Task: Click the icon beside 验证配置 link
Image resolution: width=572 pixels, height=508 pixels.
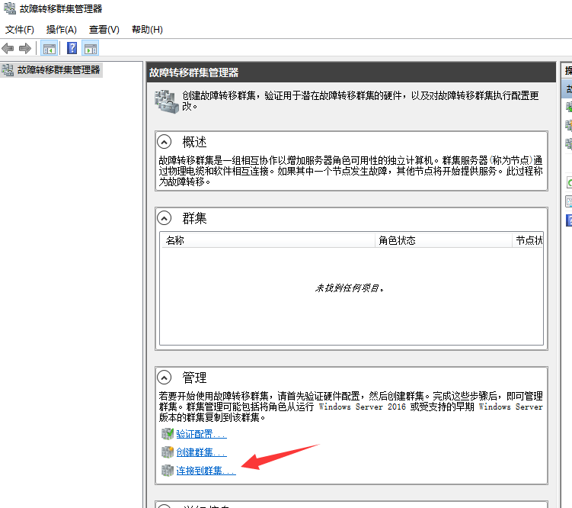Action: click(168, 434)
